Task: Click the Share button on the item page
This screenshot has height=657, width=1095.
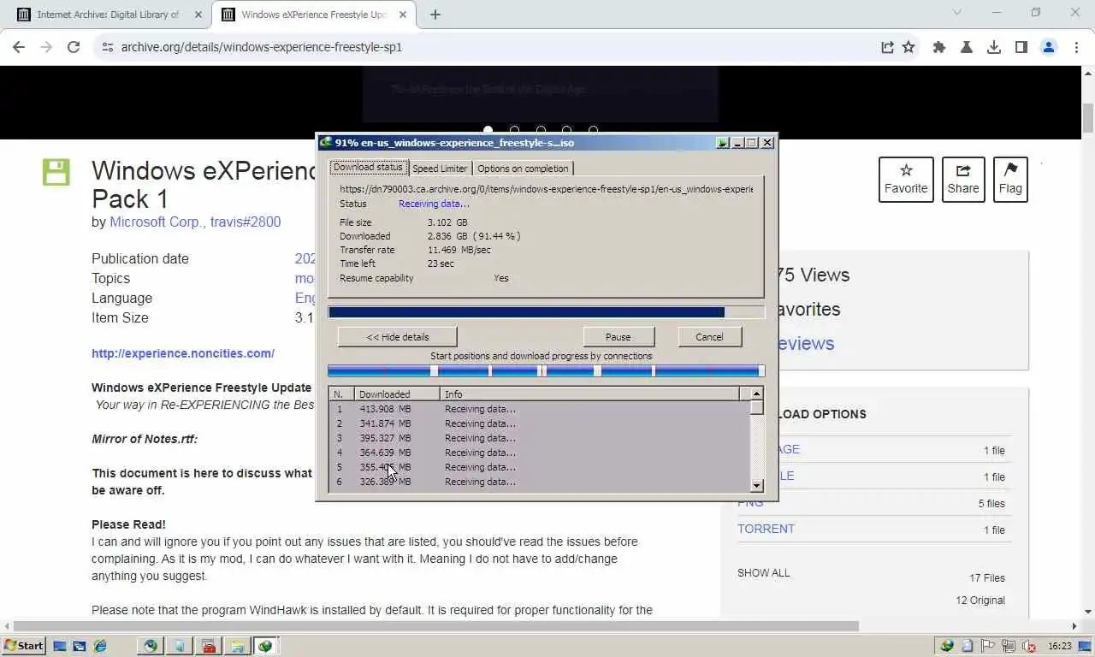Action: (x=963, y=180)
